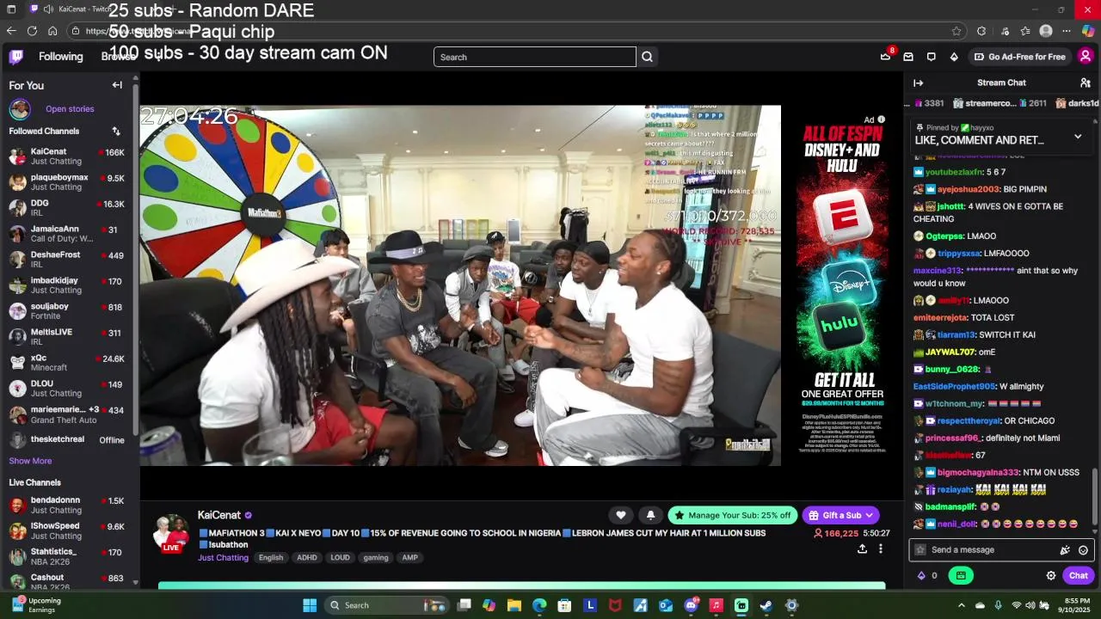Screen dimensions: 1101x619
Task: Open the Just Chatting category link
Action: 223,557
